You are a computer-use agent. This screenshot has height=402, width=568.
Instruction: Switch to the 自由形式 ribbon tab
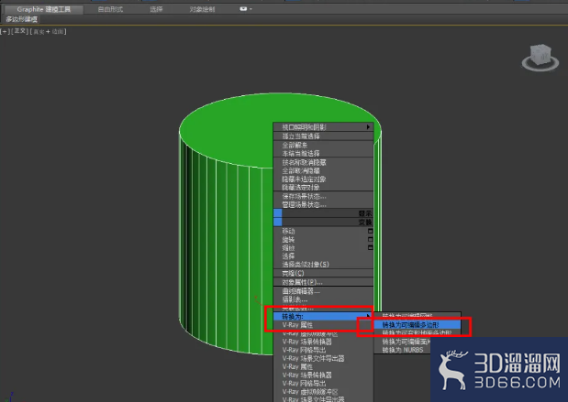click(x=110, y=9)
